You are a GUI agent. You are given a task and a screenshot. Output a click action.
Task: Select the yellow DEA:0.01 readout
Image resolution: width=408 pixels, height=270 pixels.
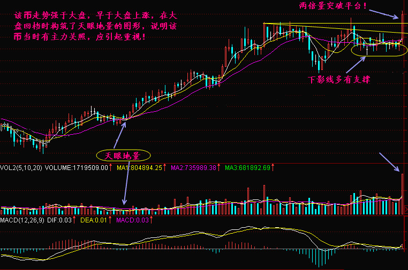[94, 220]
